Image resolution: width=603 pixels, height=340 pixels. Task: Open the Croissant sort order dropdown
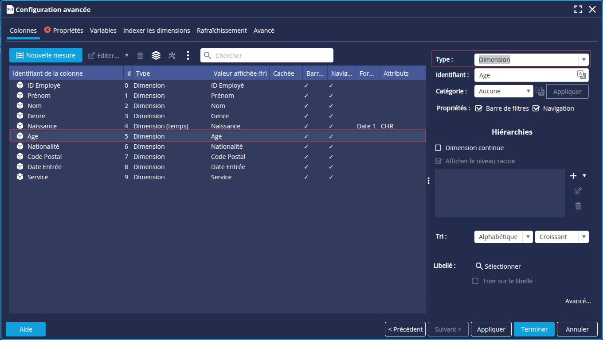[562, 237]
